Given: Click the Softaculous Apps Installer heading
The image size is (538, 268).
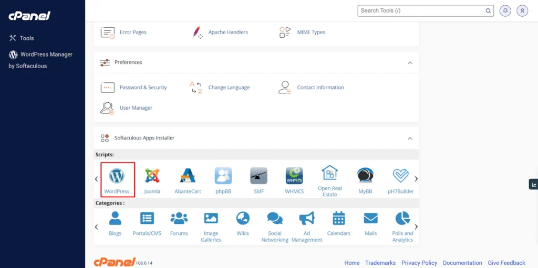Looking at the screenshot, I should pos(144,138).
